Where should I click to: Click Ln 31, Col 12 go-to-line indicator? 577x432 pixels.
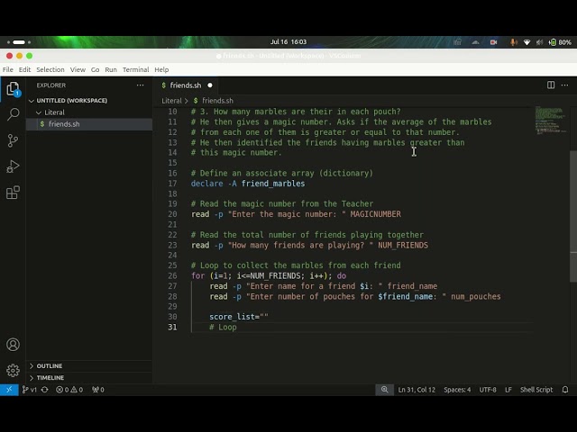[x=417, y=390]
